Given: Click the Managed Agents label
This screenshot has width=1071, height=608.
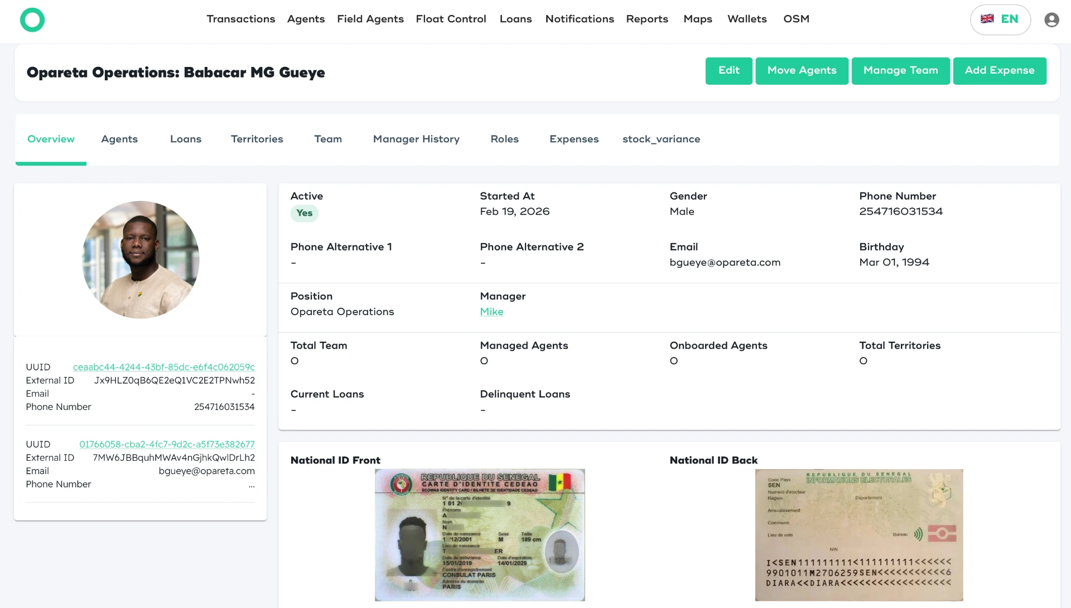Looking at the screenshot, I should [x=524, y=346].
